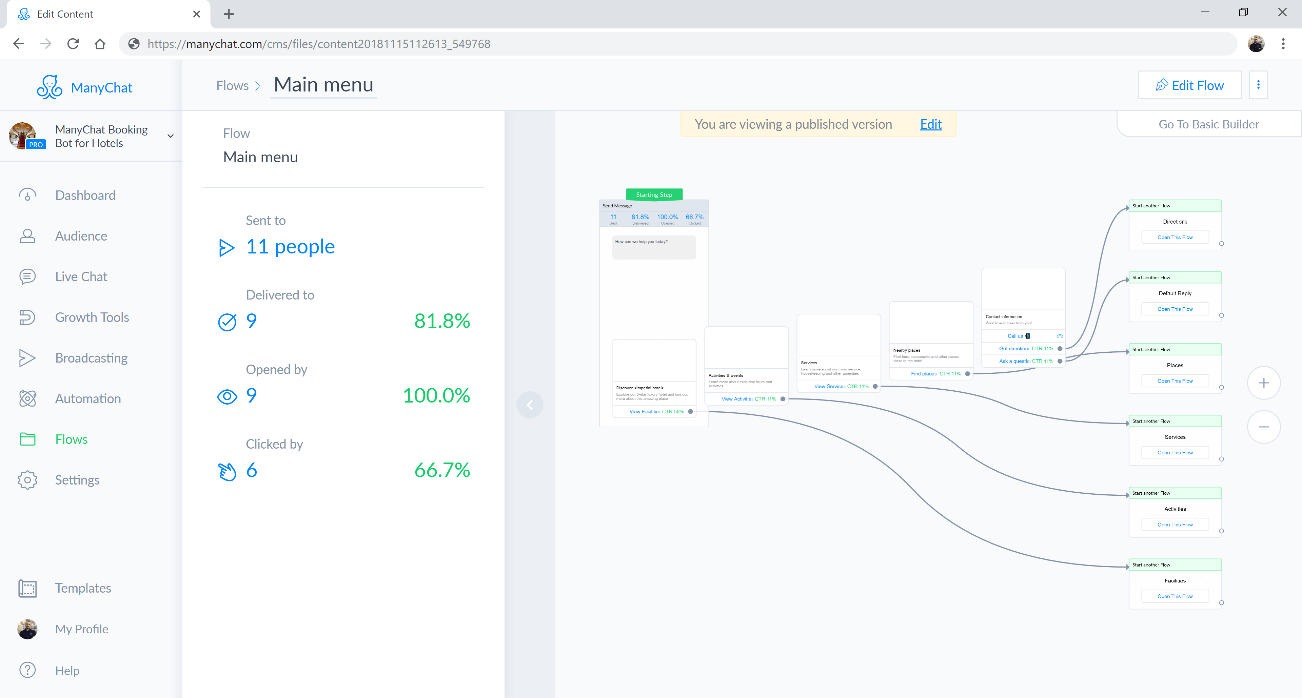Click the '11 people' sent value
Screen dimensions: 1302x698
[x=290, y=247]
